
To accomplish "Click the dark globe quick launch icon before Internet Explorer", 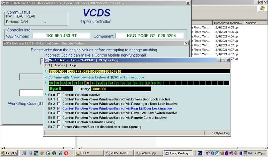I will pyautogui.click(x=54, y=153).
